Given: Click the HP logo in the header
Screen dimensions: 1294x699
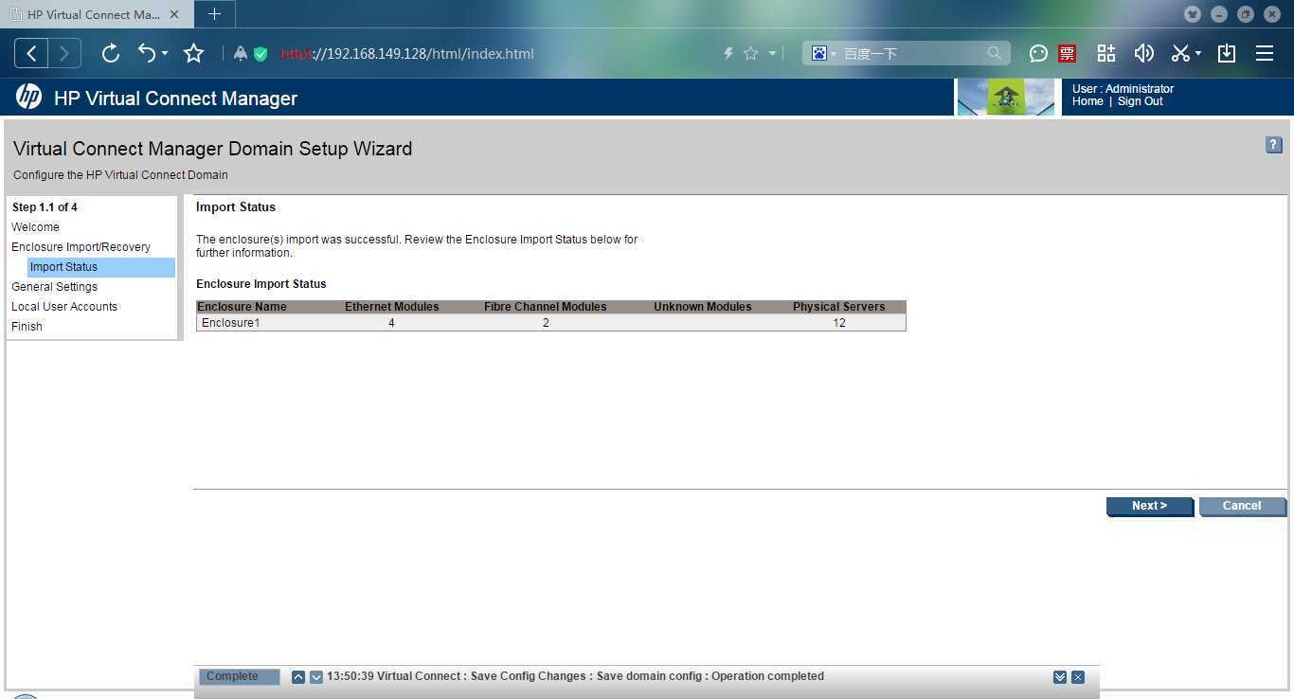Looking at the screenshot, I should coord(29,97).
